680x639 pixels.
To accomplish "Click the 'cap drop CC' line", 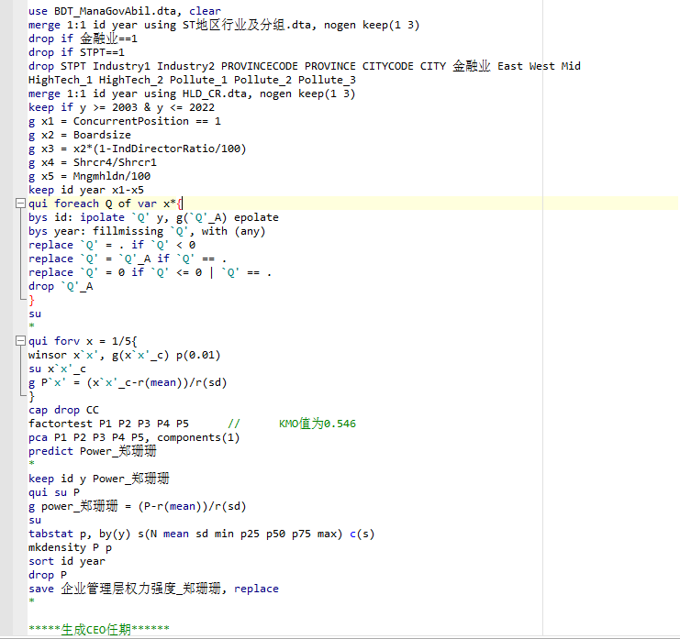I will point(63,410).
